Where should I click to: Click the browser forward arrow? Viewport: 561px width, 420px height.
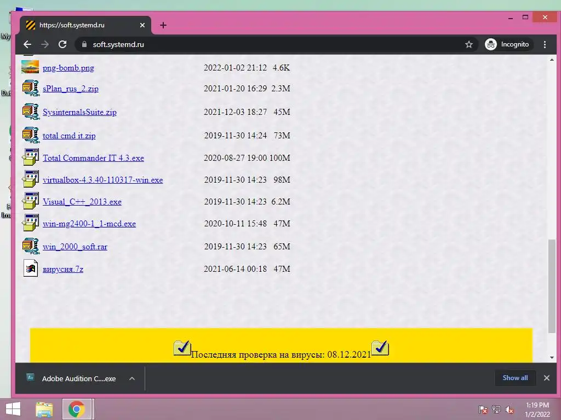tap(45, 44)
